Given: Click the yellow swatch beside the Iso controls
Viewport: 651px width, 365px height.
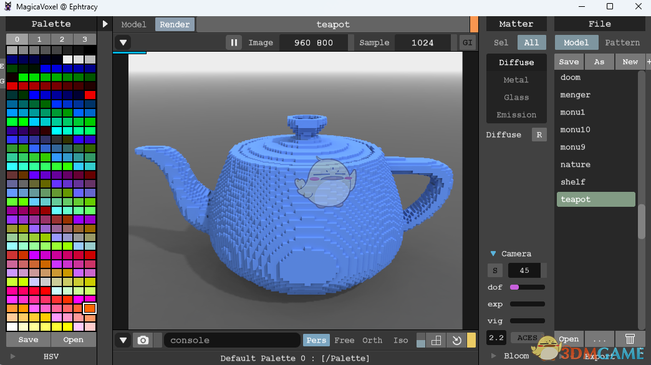Looking at the screenshot, I should click(472, 340).
